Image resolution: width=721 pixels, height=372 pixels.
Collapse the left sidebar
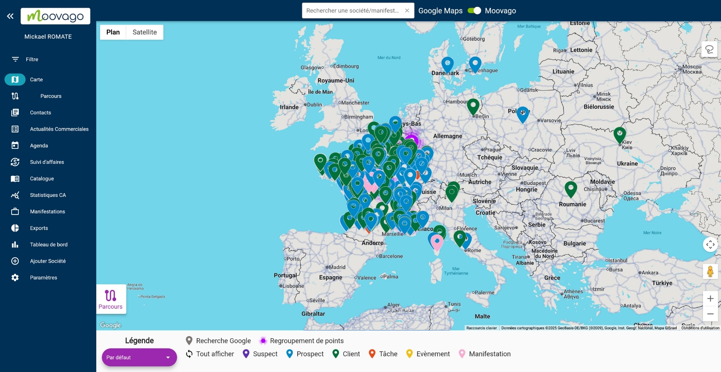(x=10, y=16)
